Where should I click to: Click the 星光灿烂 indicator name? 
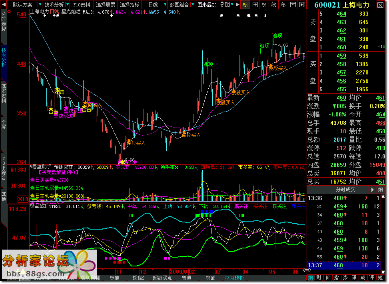coord(71,12)
